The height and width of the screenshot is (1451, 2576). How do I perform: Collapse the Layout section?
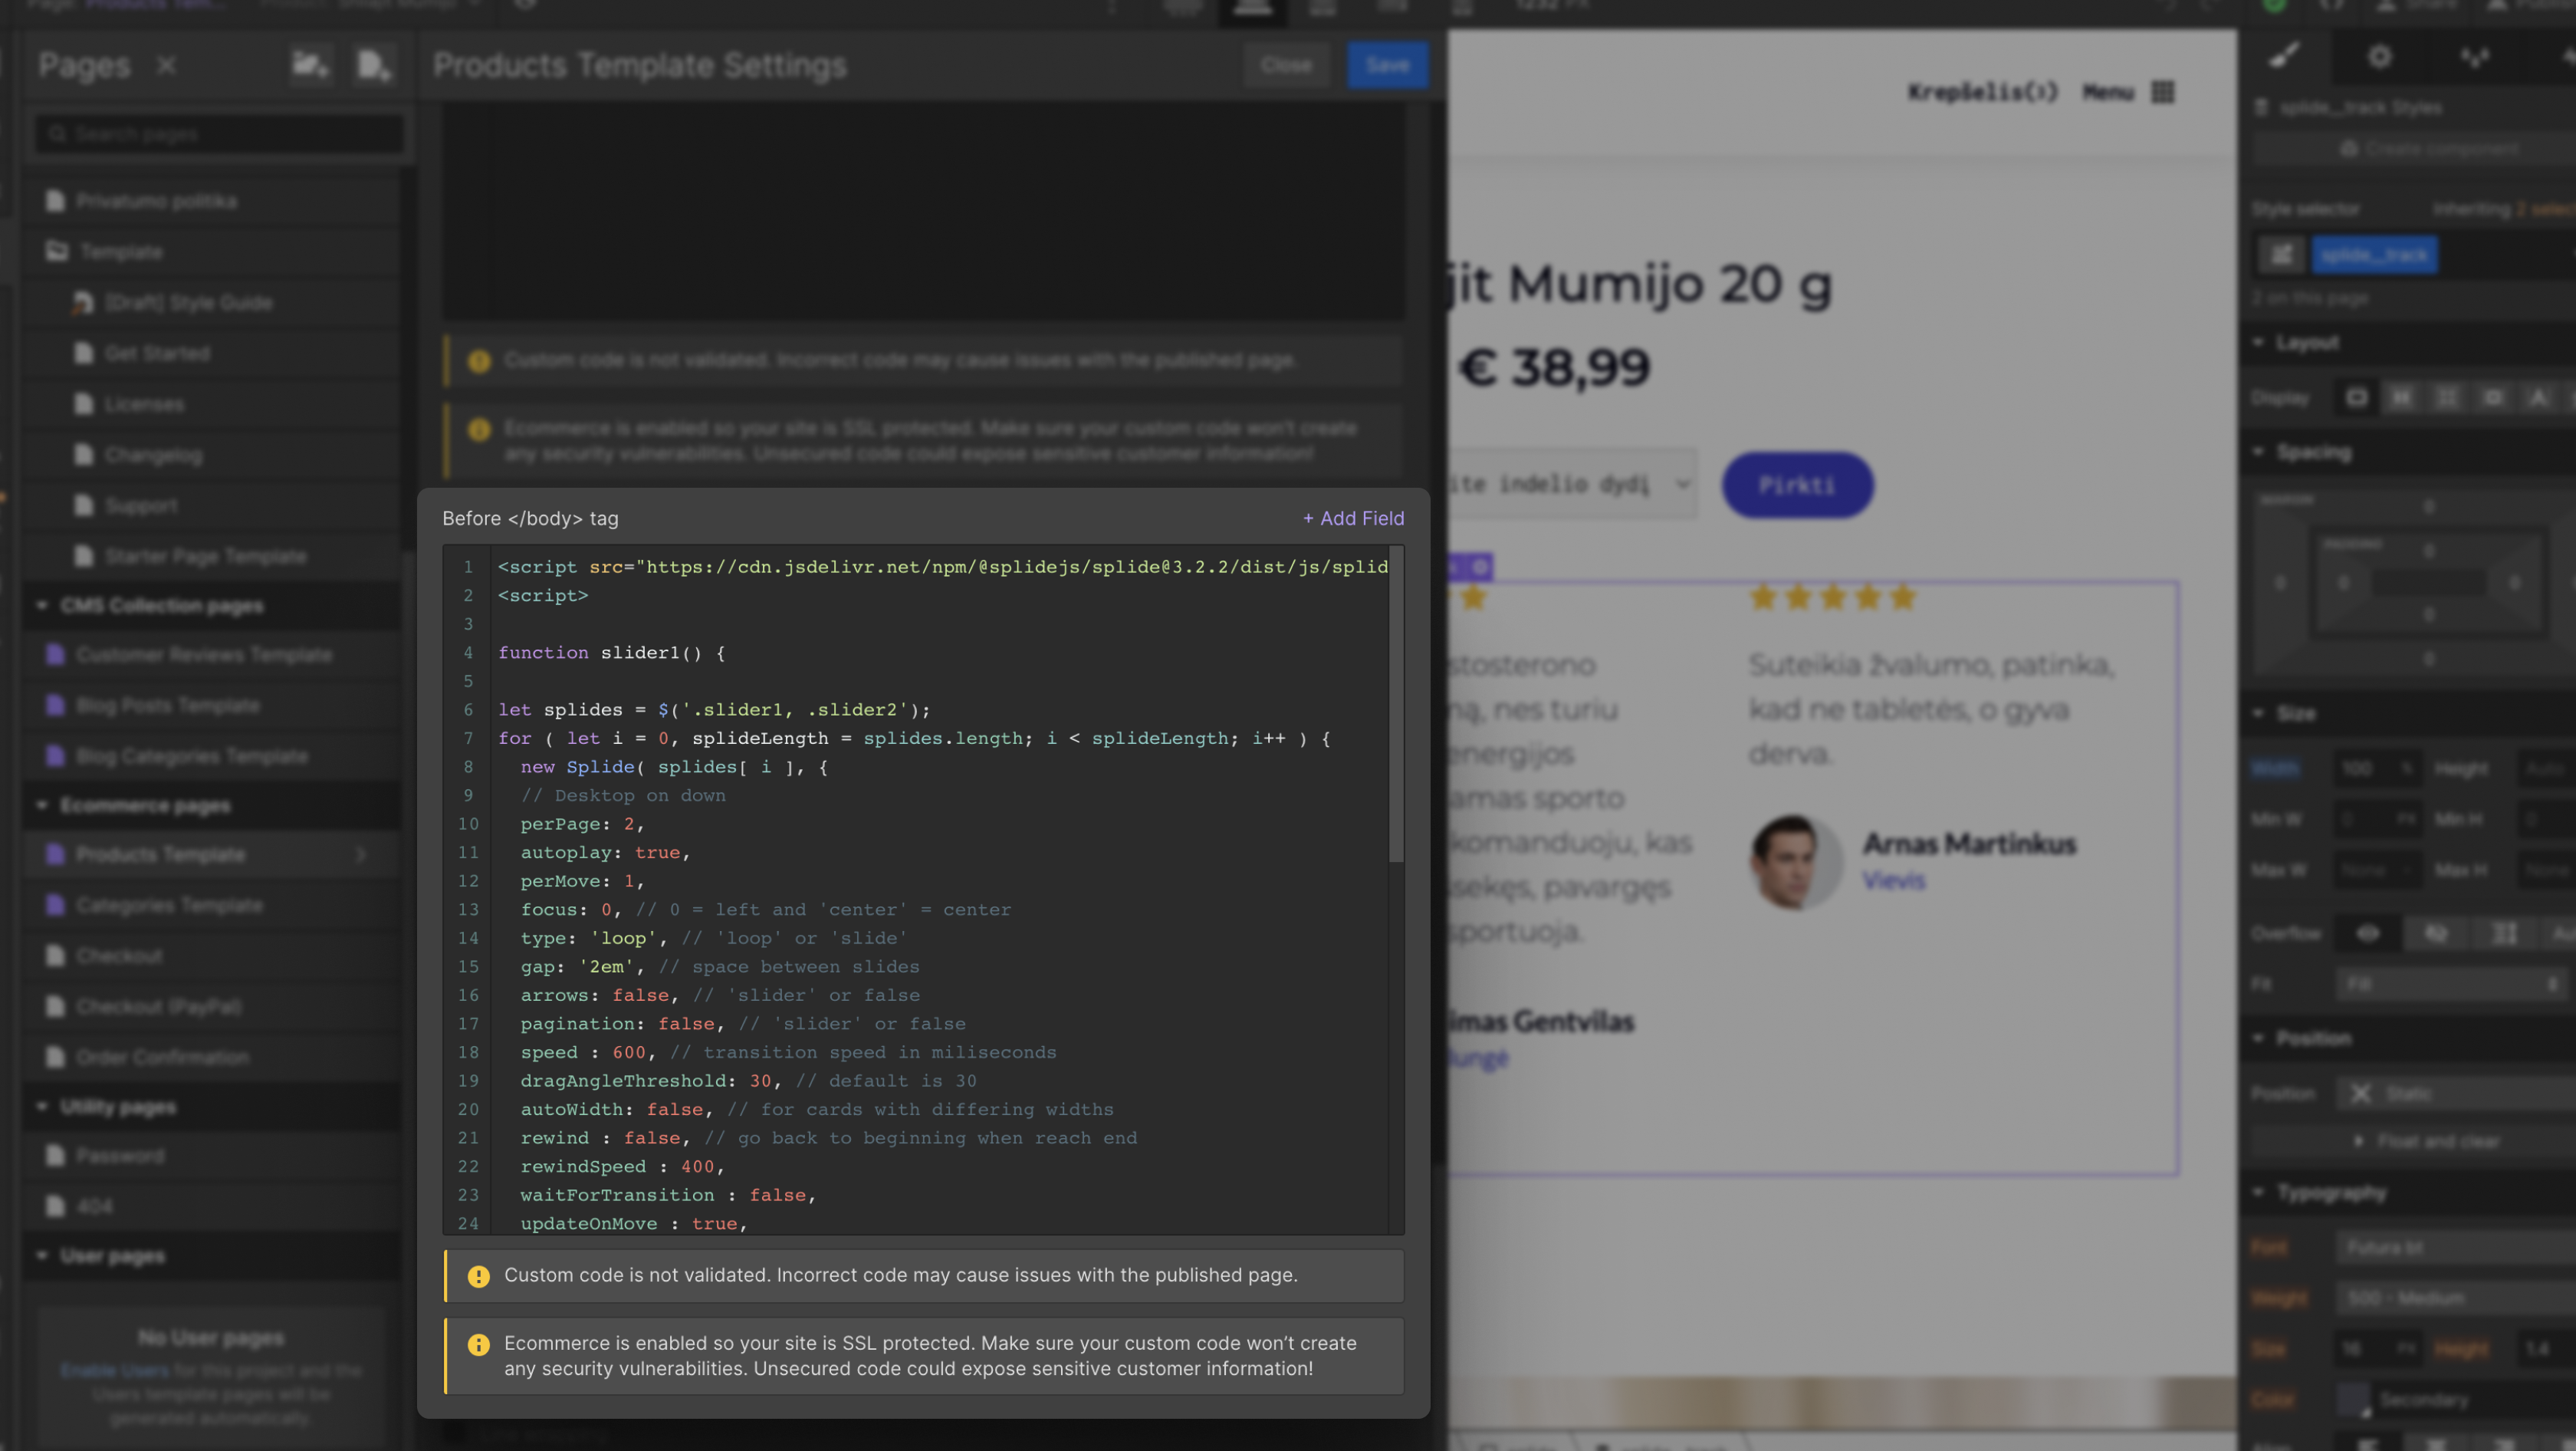coord(2259,343)
